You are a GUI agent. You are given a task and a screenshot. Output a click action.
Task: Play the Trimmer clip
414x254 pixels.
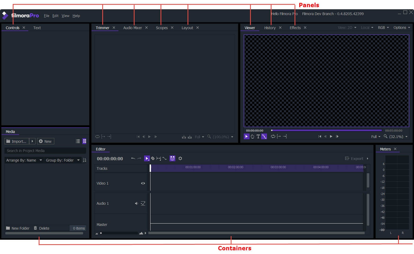click(149, 137)
